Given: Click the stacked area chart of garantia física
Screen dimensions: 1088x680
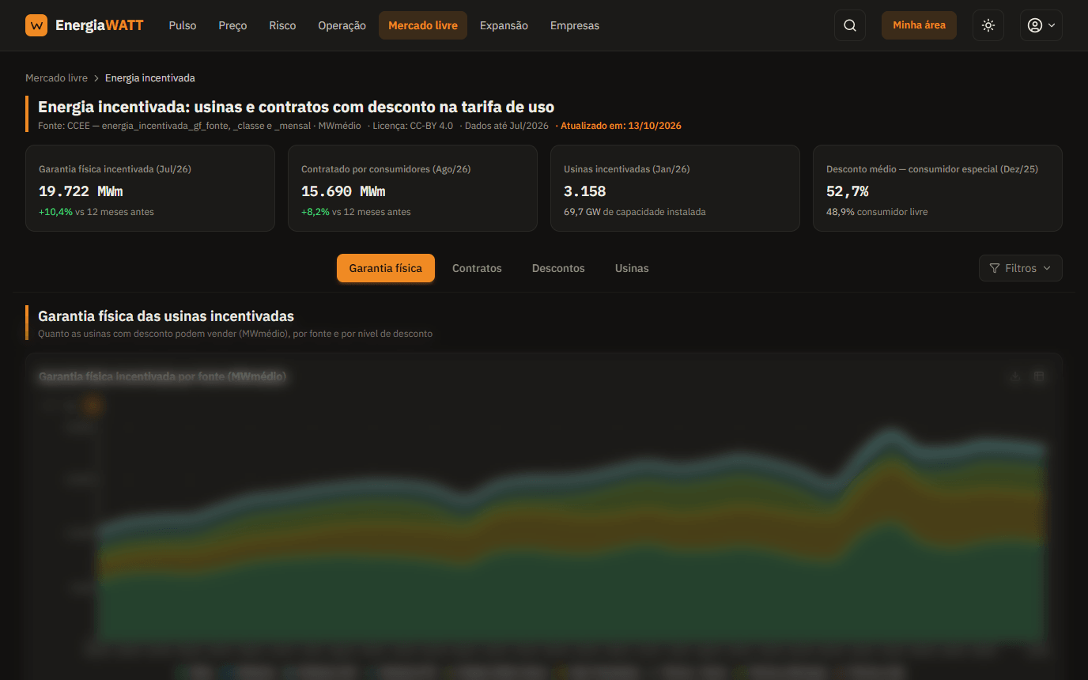Looking at the screenshot, I should click(x=573, y=534).
